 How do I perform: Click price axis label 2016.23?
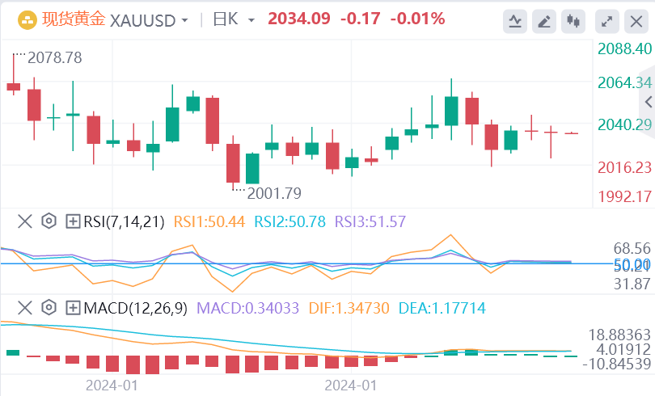tap(624, 167)
